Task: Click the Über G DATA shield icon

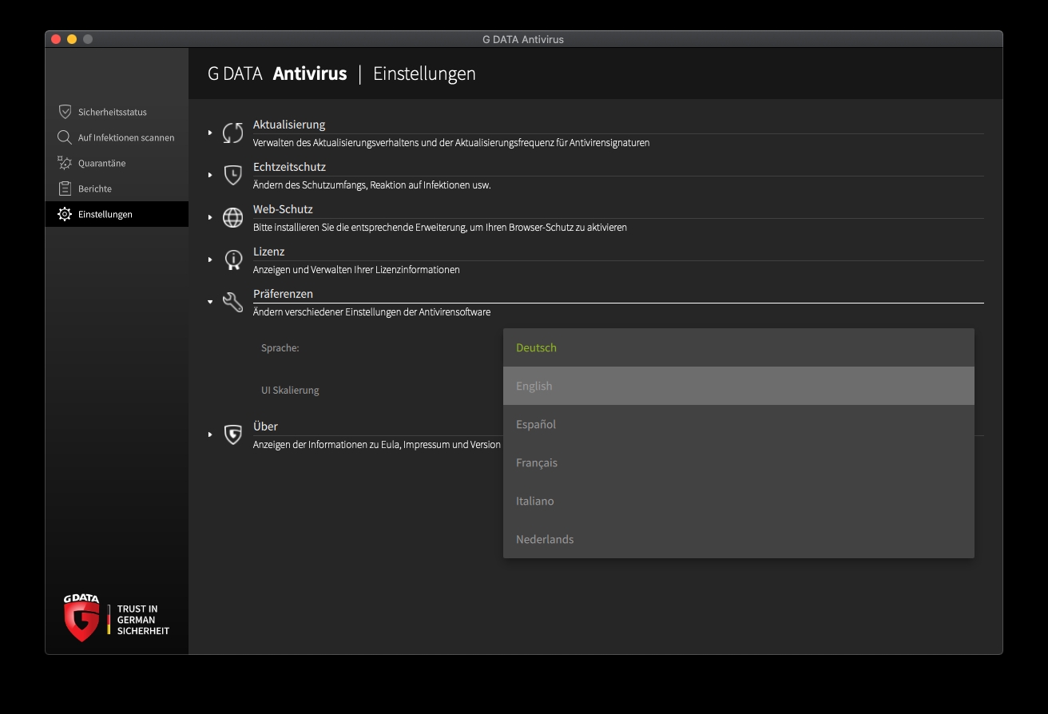Action: point(232,434)
